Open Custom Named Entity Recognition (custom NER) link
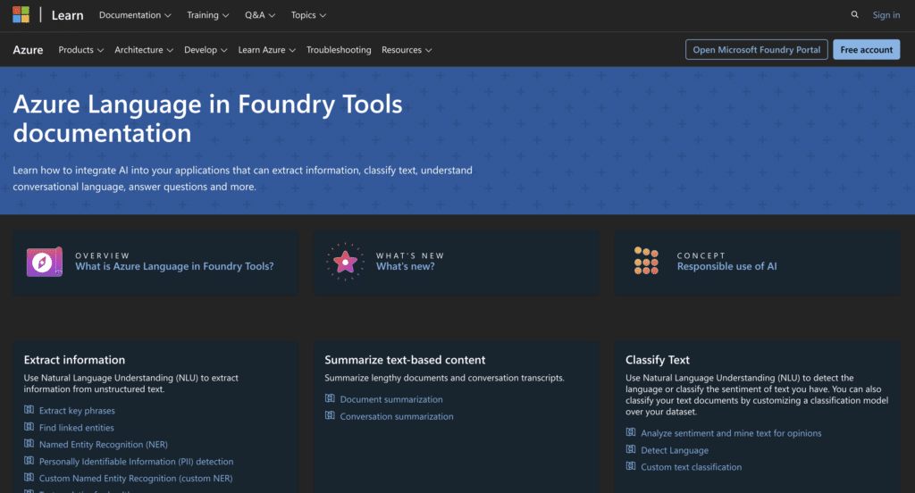The image size is (915, 493). [136, 478]
